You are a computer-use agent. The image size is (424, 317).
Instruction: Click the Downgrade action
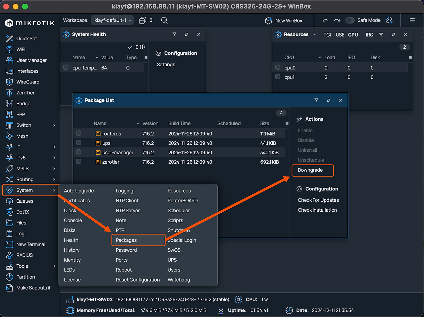[x=310, y=170]
